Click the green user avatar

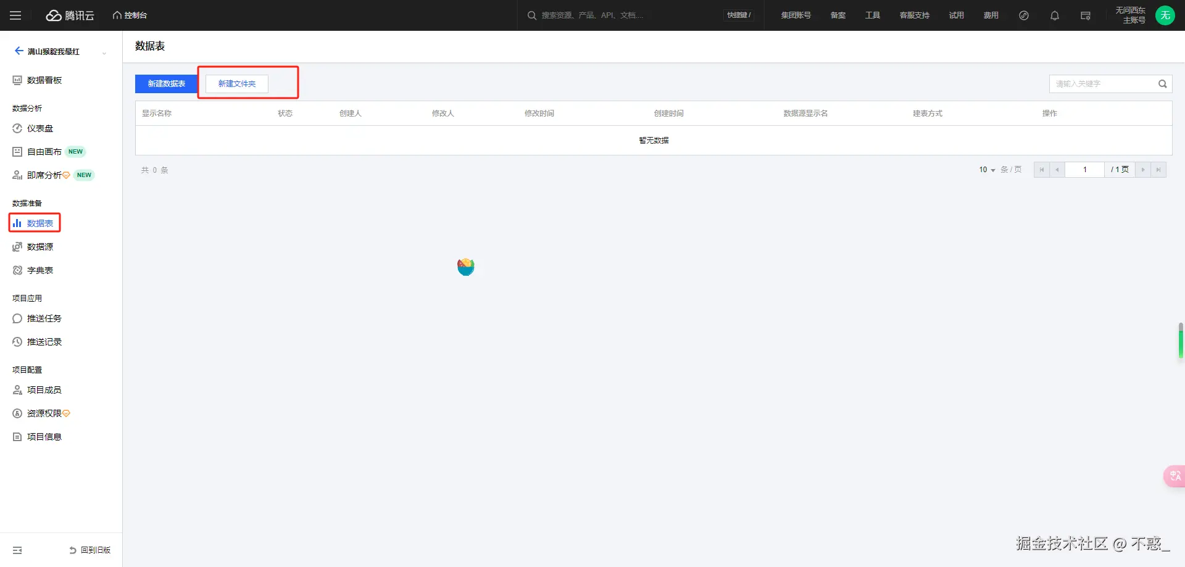coord(1165,15)
